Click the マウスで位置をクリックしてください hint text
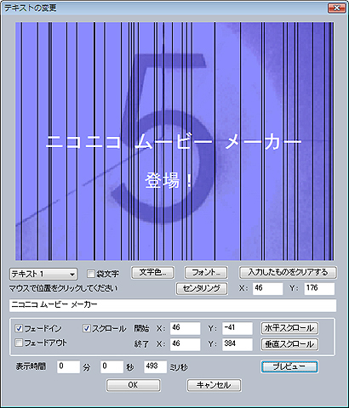Image resolution: width=349 pixels, height=408 pixels. click(63, 288)
